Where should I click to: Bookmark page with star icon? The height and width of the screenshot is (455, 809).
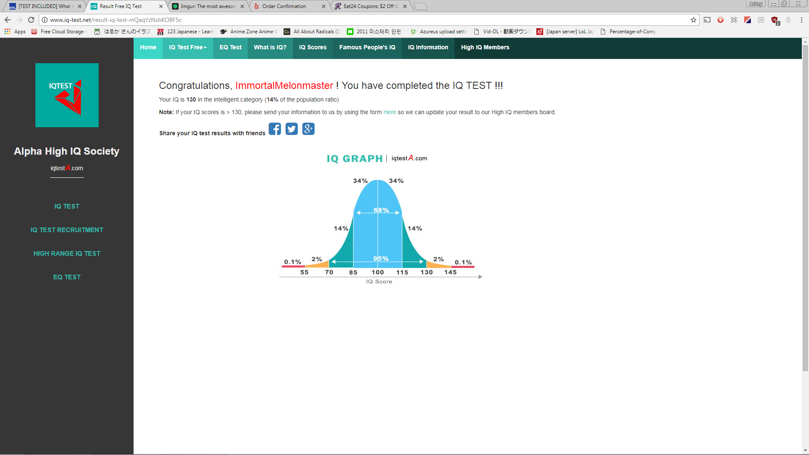coord(694,20)
